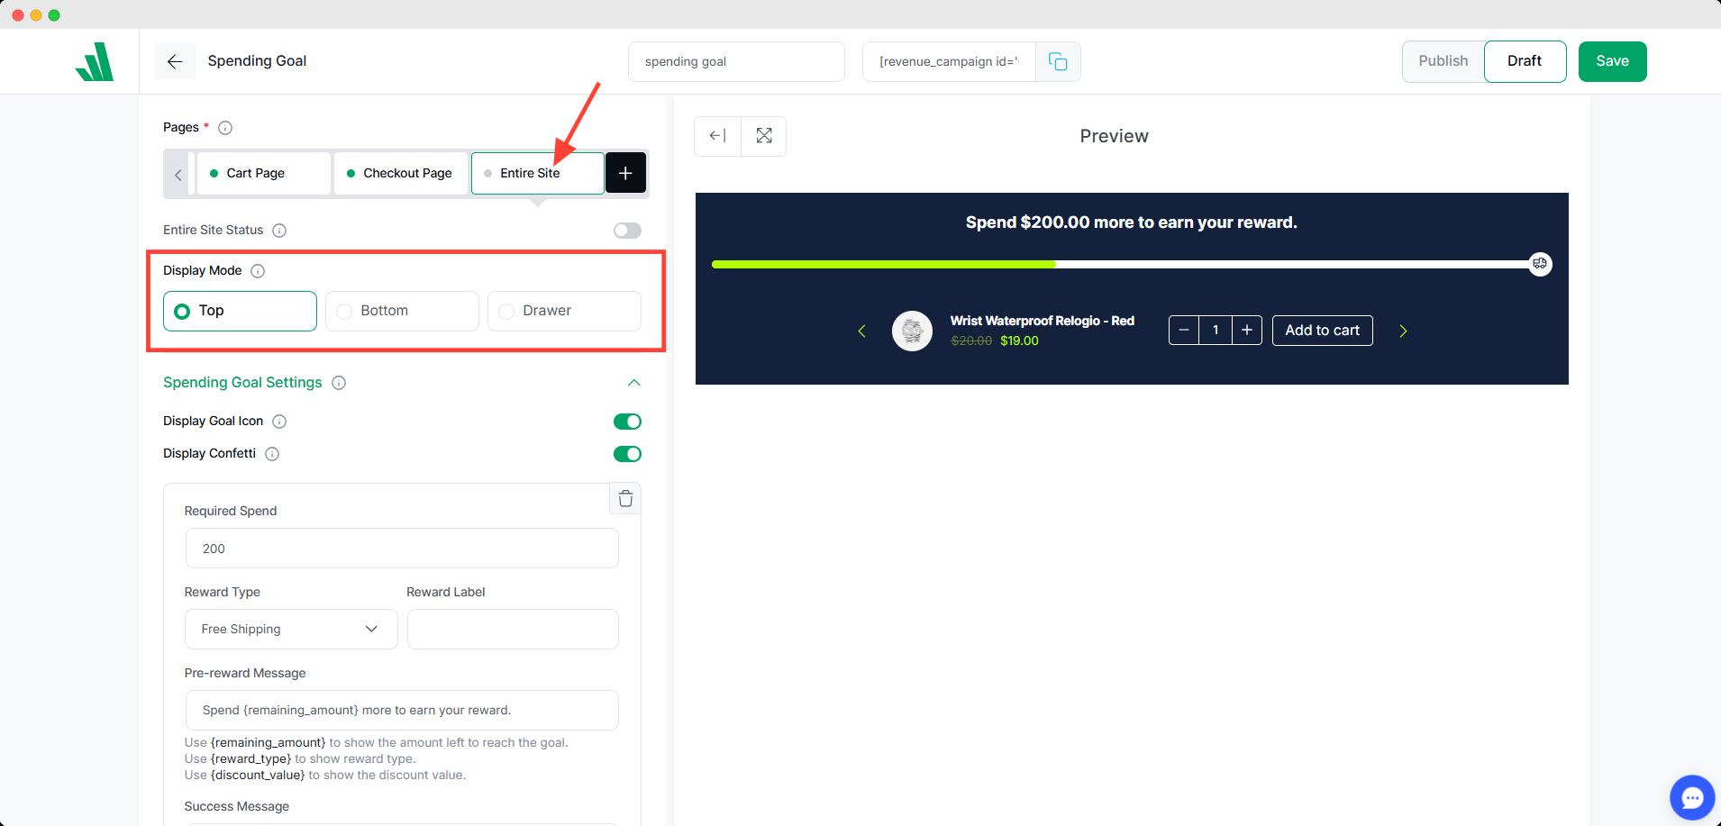Toggle Display Goal Icon switch
1721x826 pixels.
tap(627, 422)
